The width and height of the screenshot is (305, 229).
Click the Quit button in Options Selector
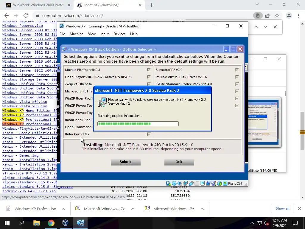pyautogui.click(x=179, y=162)
